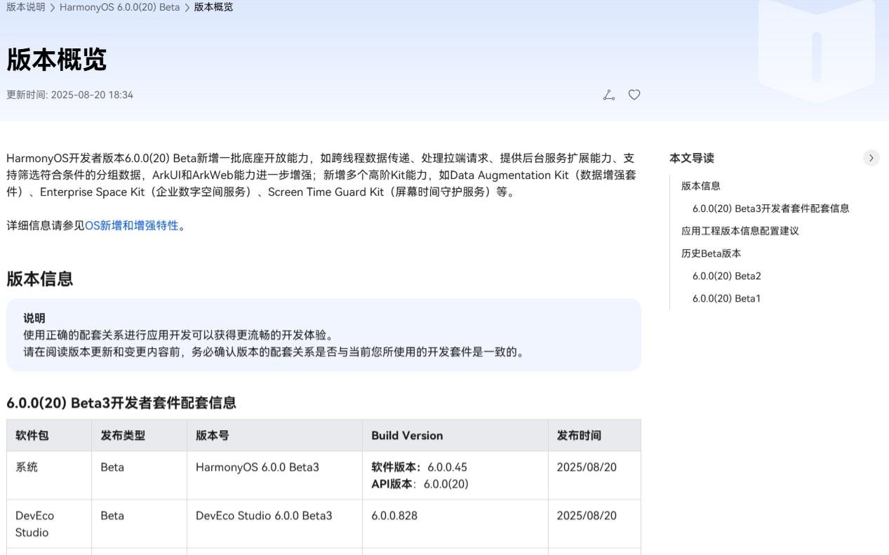The height and width of the screenshot is (555, 889).
Task: Open 6.0.0(20) Beta1 in the outline
Action: (x=726, y=298)
